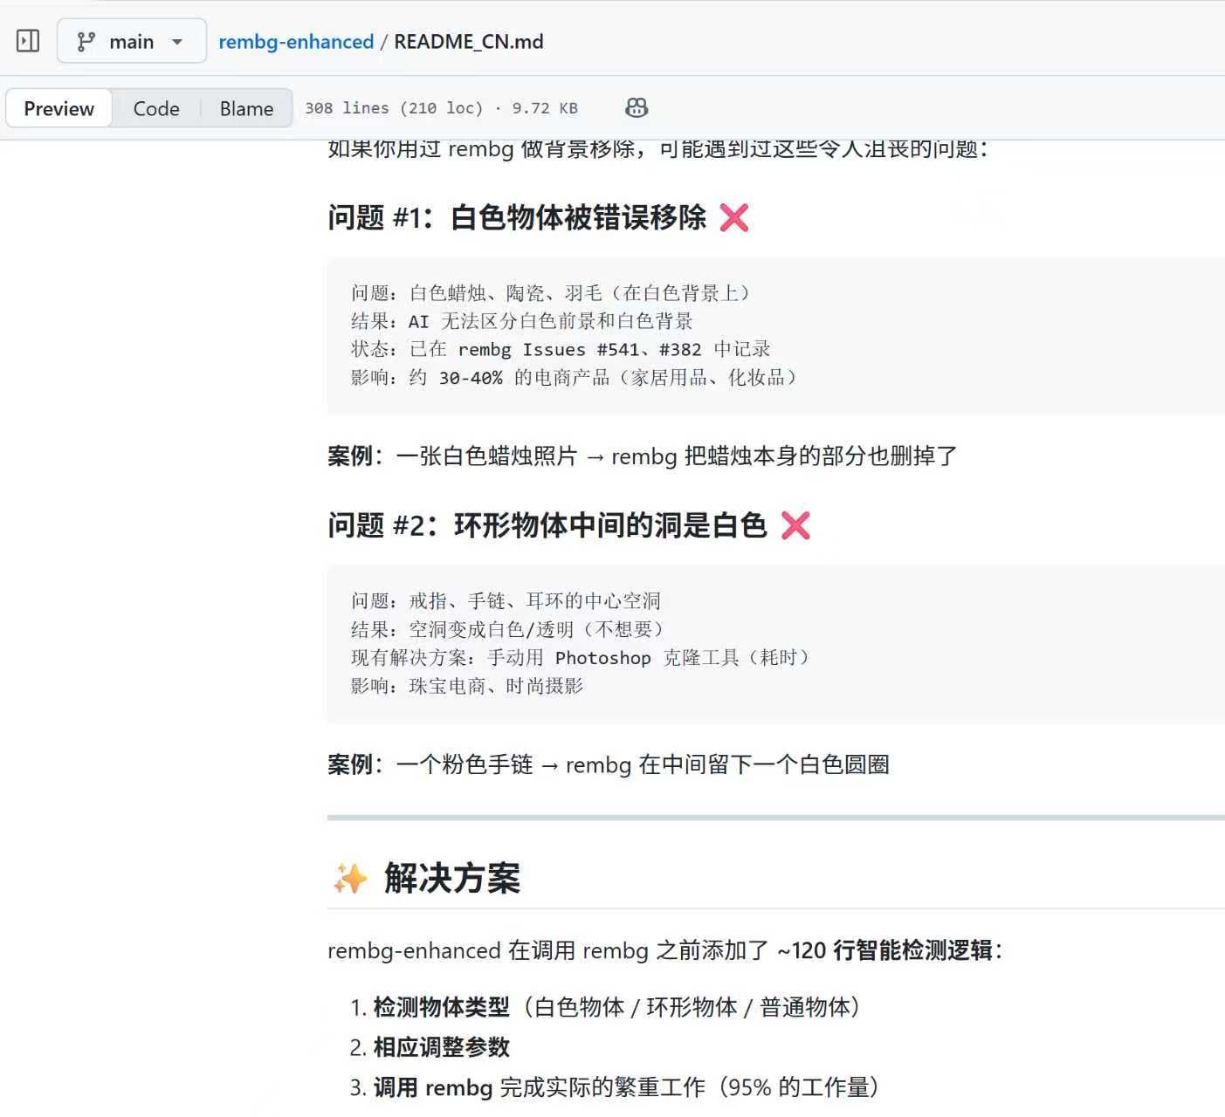This screenshot has width=1225, height=1117.
Task: Click the red X emoji after 问题 #1 heading
Action: [734, 217]
